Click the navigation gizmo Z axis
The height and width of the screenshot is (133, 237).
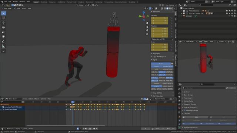point(144,13)
